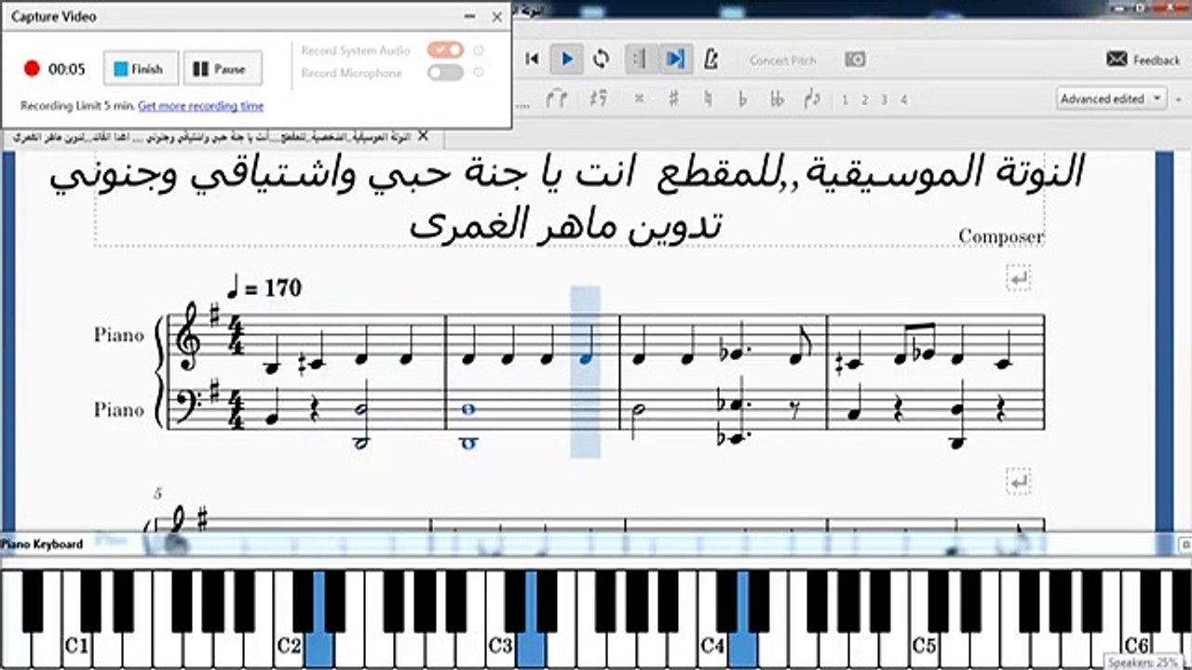Image resolution: width=1192 pixels, height=670 pixels.
Task: Close the Capture Video window
Action: pyautogui.click(x=496, y=16)
